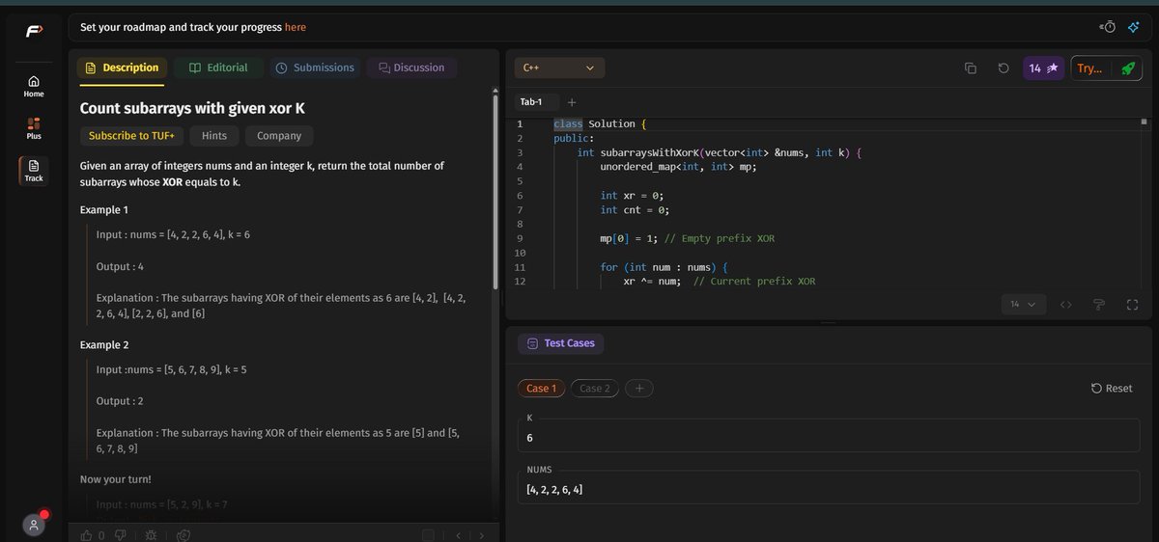Screen dimensions: 1159x542
Task: Click the 'Example 2' heading
Action: (x=103, y=345)
